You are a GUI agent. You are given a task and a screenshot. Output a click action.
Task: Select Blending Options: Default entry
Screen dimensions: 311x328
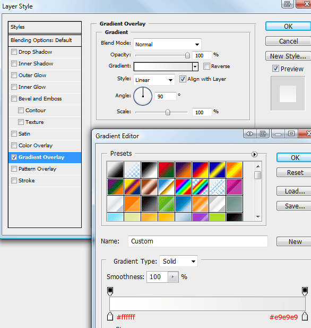(x=45, y=40)
